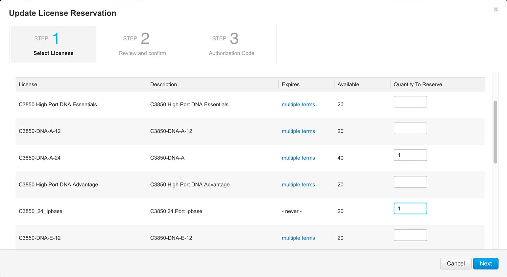Click the C3850 24 Port Ipbase description
The width and height of the screenshot is (507, 277).
(x=176, y=211)
